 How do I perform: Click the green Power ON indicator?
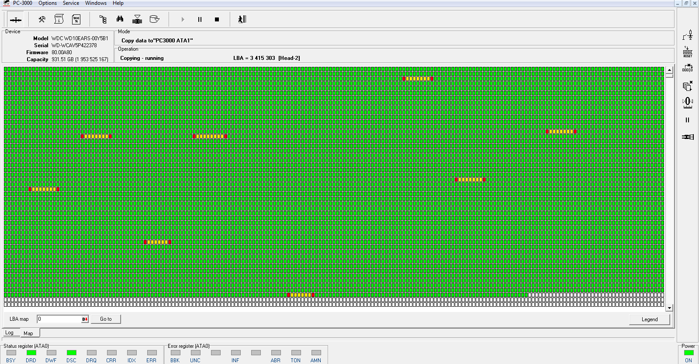tap(689, 353)
